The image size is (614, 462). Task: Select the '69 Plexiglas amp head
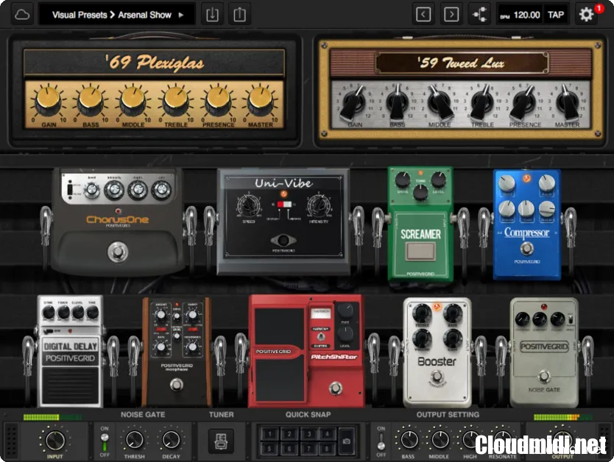154,88
